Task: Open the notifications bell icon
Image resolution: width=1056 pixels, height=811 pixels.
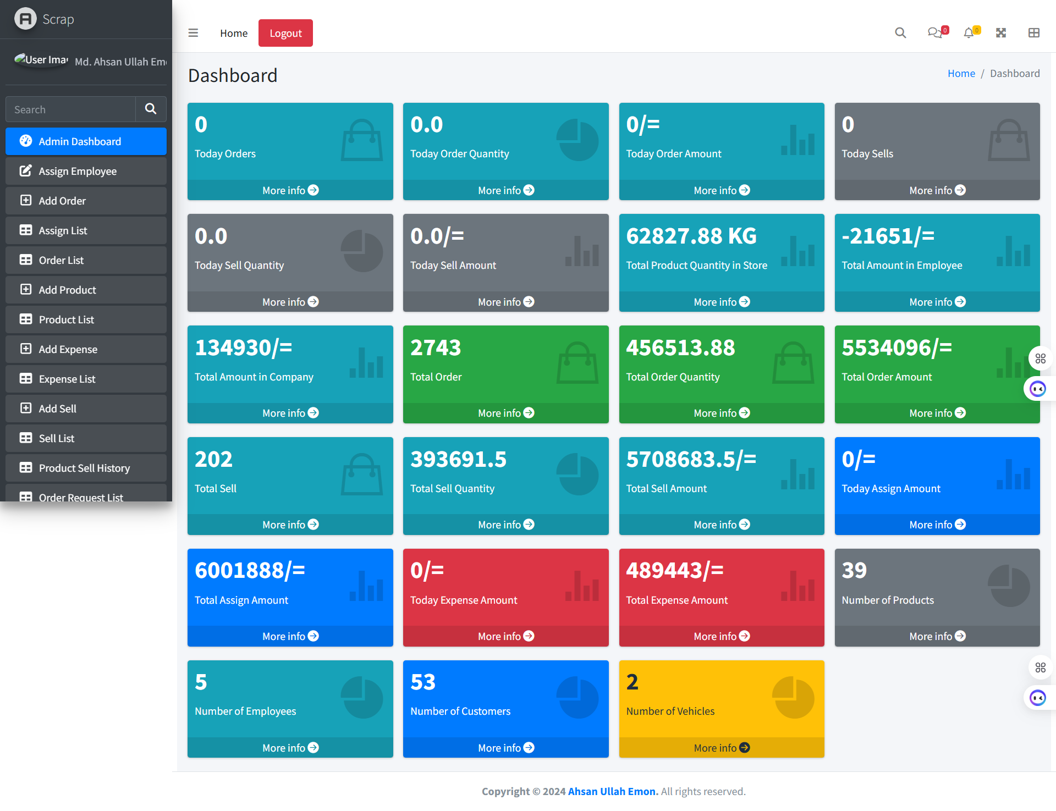Action: pos(969,33)
